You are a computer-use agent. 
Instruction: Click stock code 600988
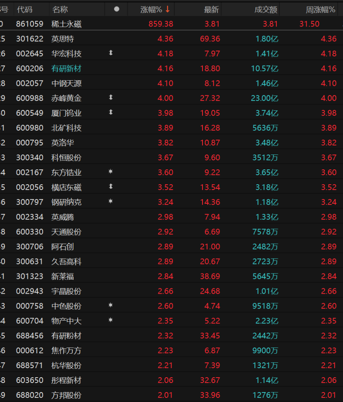point(30,98)
